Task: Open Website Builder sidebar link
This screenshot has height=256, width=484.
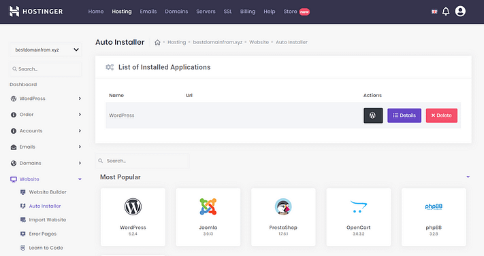Action: (48, 192)
